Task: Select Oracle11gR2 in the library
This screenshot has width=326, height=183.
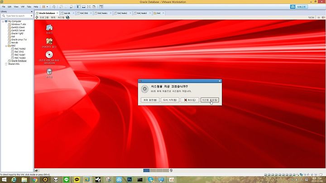Action: coord(17,34)
